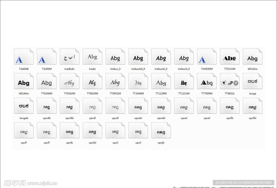This screenshot has width=277, height=188.
Task: Open the tunga Kannada font file
Action: (x=252, y=81)
